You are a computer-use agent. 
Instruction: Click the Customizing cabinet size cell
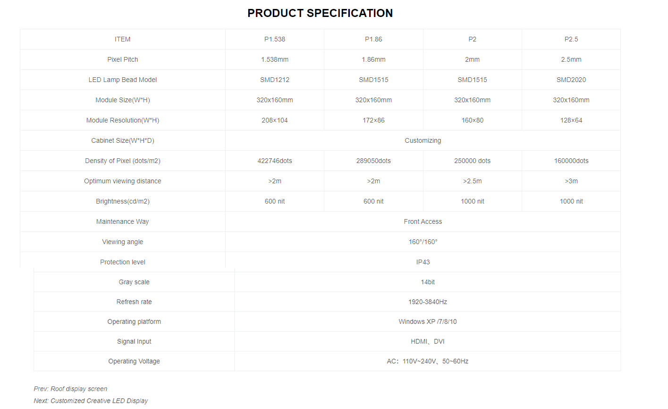423,140
